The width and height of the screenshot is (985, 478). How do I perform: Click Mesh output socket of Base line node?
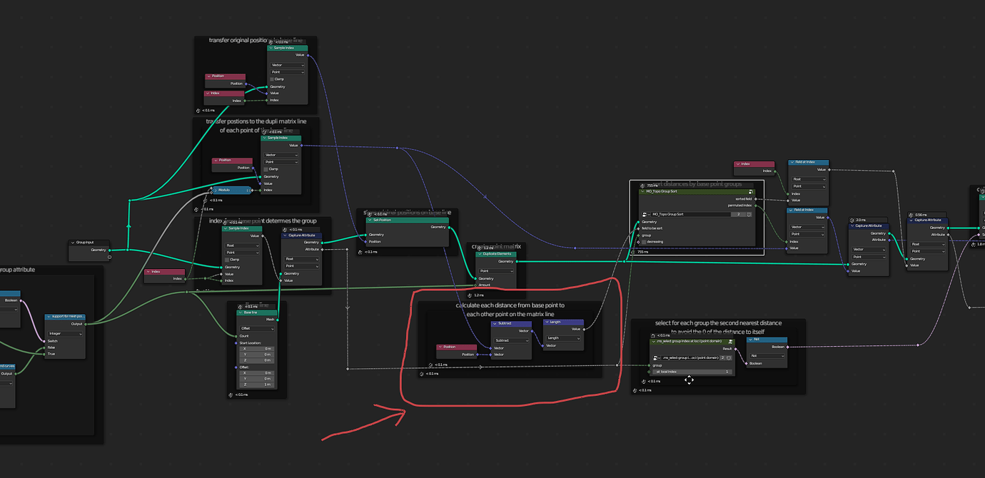pos(278,320)
